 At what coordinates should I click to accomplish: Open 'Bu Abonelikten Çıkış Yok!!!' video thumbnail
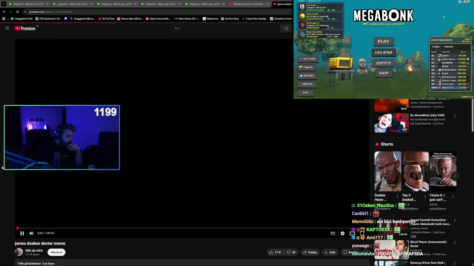pos(391,122)
